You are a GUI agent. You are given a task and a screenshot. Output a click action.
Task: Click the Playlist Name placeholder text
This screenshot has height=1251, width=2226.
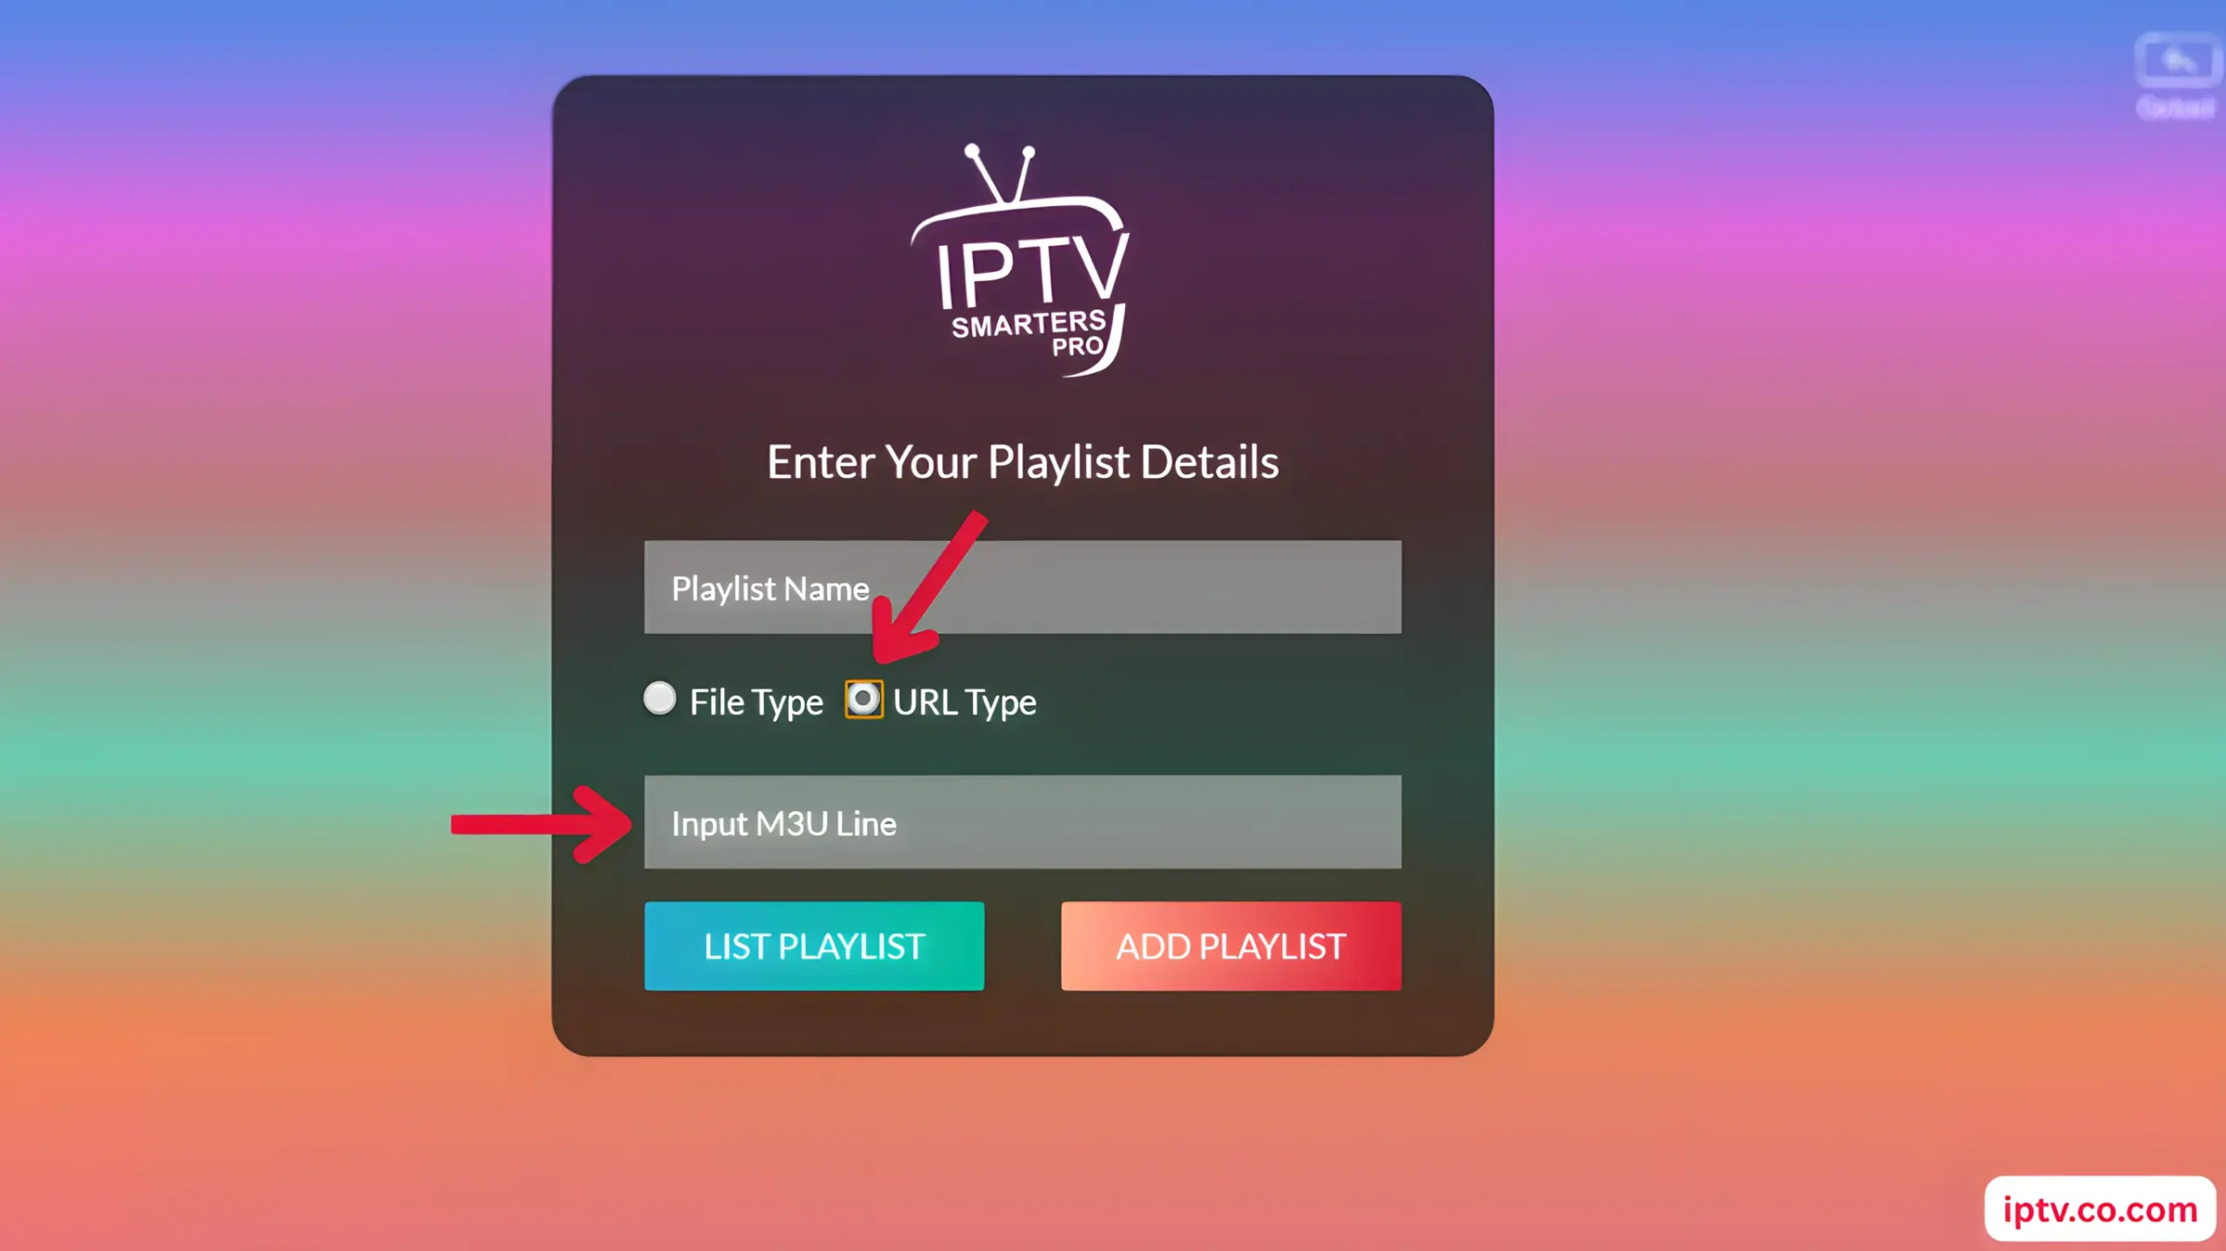pos(770,589)
